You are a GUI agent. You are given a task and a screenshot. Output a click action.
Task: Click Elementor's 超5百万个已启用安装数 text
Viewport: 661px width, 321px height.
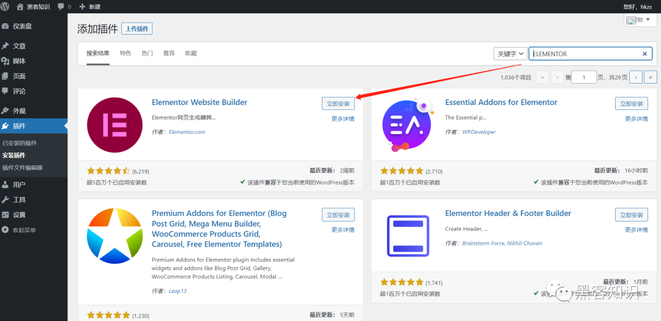[117, 182]
